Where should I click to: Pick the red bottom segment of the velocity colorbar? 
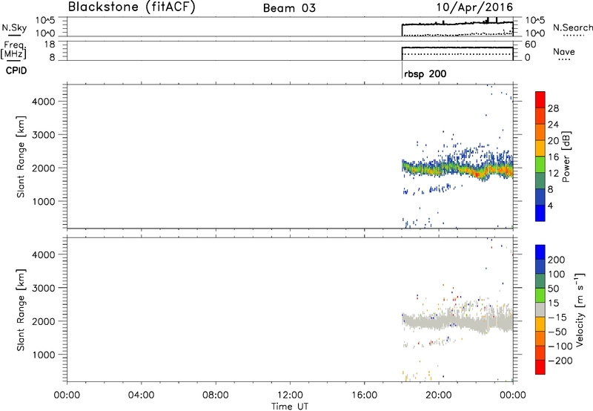coord(540,367)
